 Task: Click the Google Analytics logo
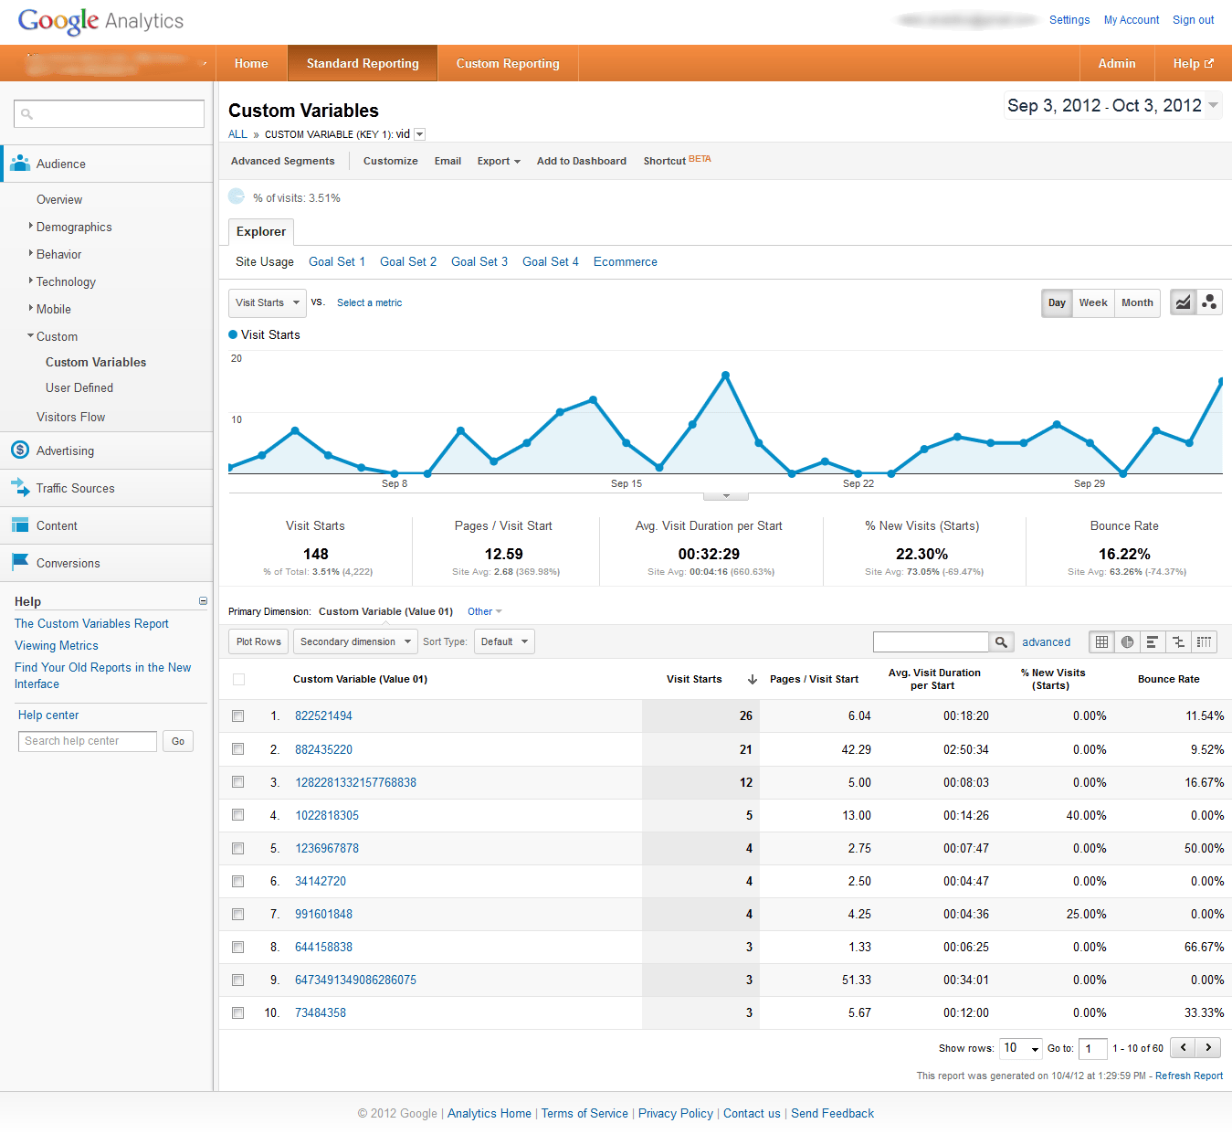coord(100,21)
